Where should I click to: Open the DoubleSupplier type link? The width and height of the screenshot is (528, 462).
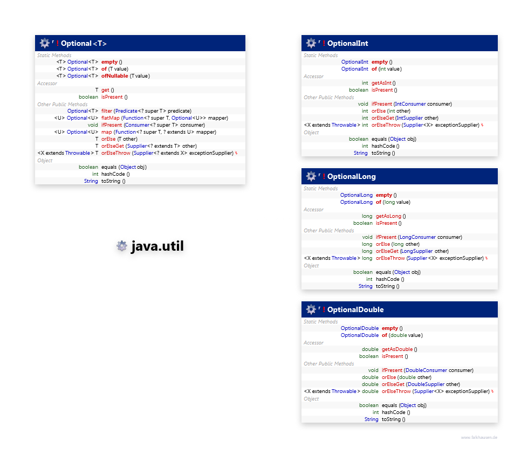[x=426, y=384]
